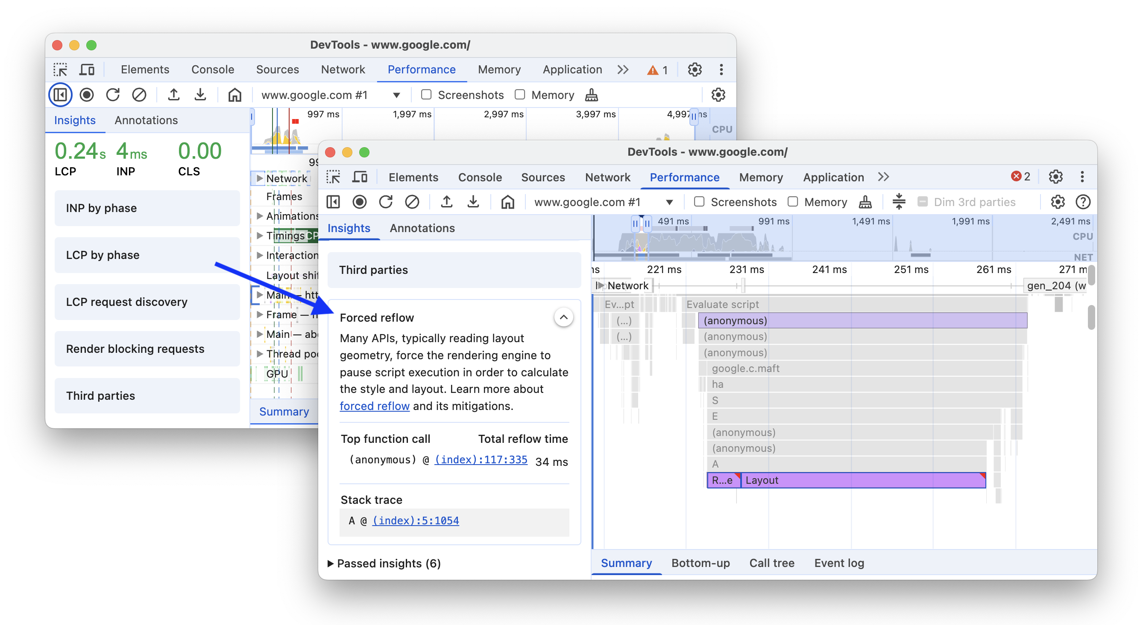The width and height of the screenshot is (1146, 625).
Task: Click the reload and profile icon
Action: coord(386,203)
